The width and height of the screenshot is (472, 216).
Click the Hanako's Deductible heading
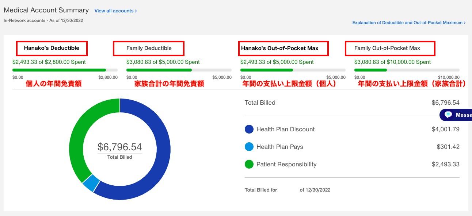tap(52, 48)
